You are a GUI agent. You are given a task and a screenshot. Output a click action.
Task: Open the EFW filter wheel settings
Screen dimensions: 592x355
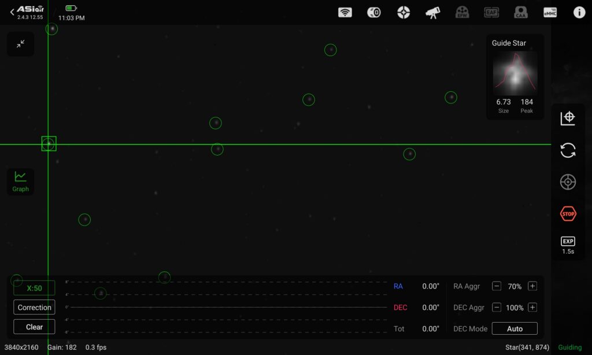[x=462, y=13]
